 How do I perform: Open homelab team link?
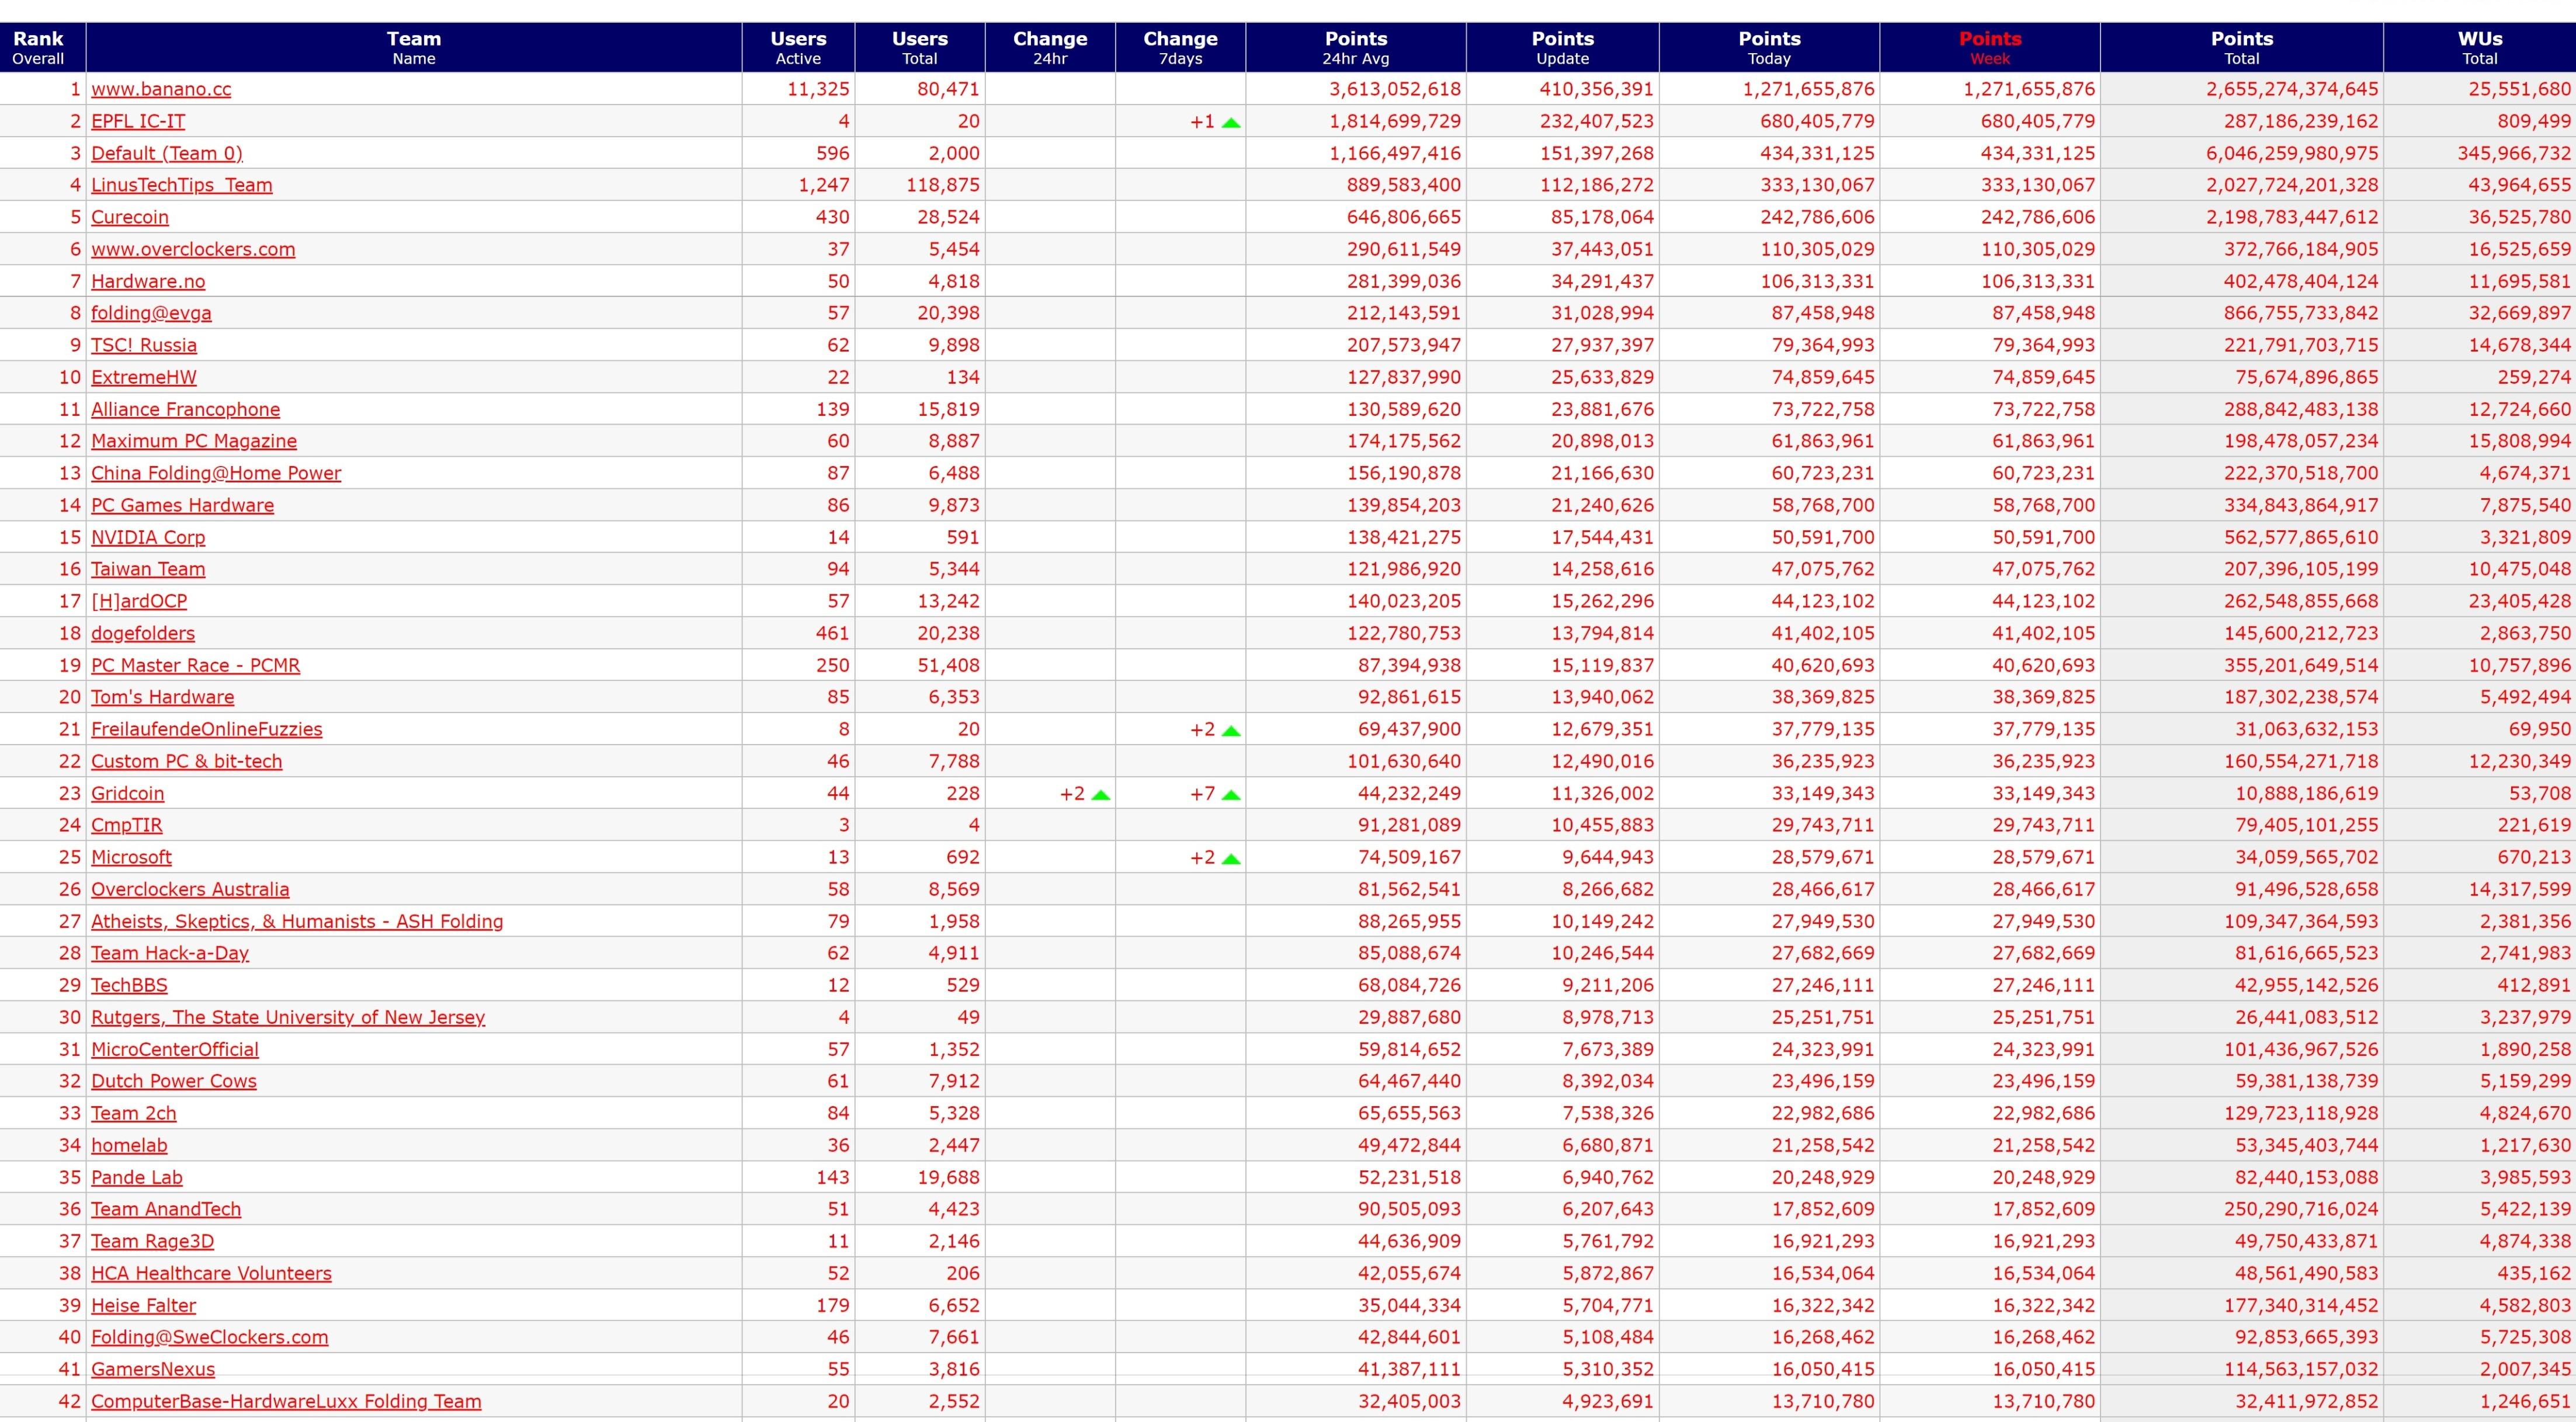pyautogui.click(x=129, y=1145)
